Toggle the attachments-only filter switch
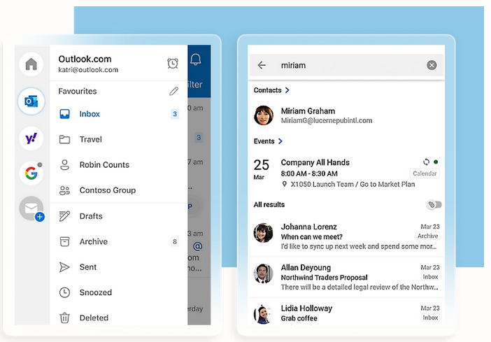The height and width of the screenshot is (342, 491). (x=434, y=205)
